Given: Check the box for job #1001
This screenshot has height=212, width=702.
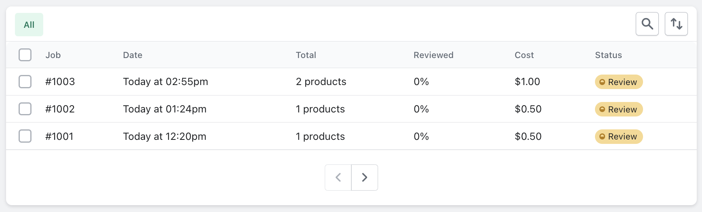Looking at the screenshot, I should click(25, 136).
